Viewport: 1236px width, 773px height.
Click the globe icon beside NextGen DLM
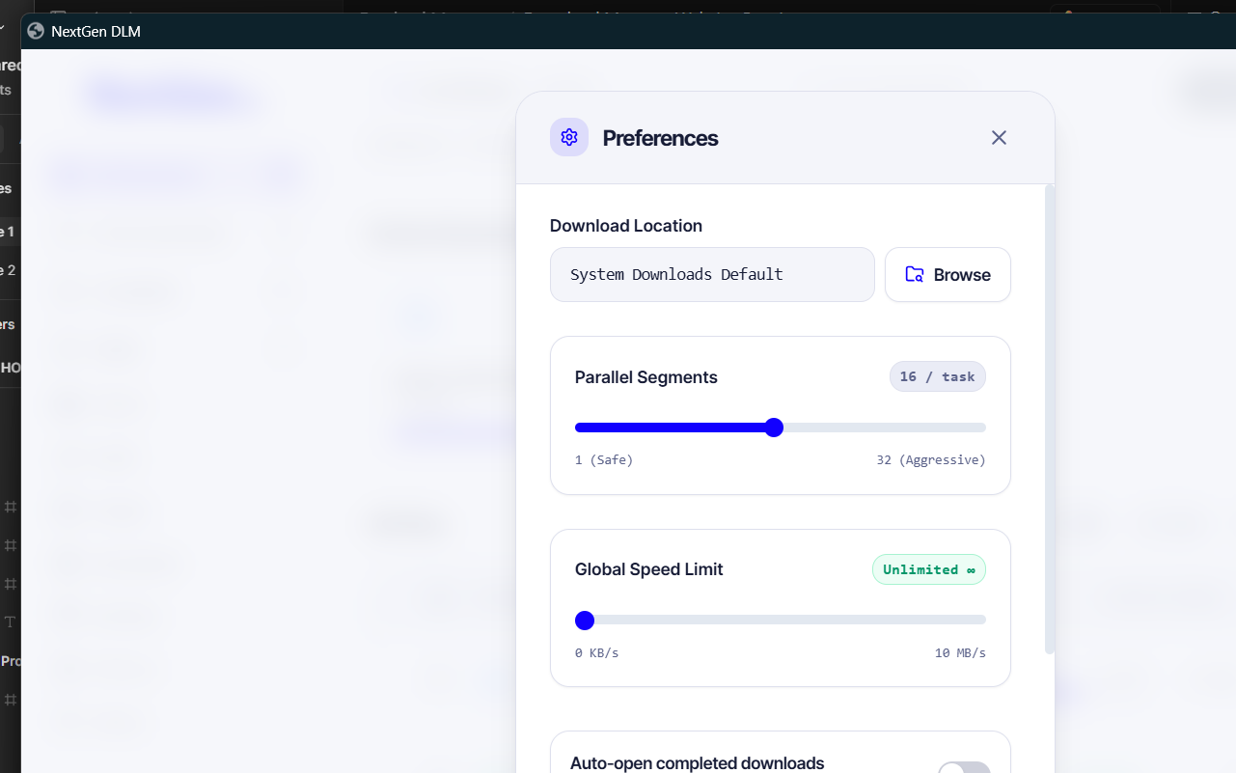36,31
